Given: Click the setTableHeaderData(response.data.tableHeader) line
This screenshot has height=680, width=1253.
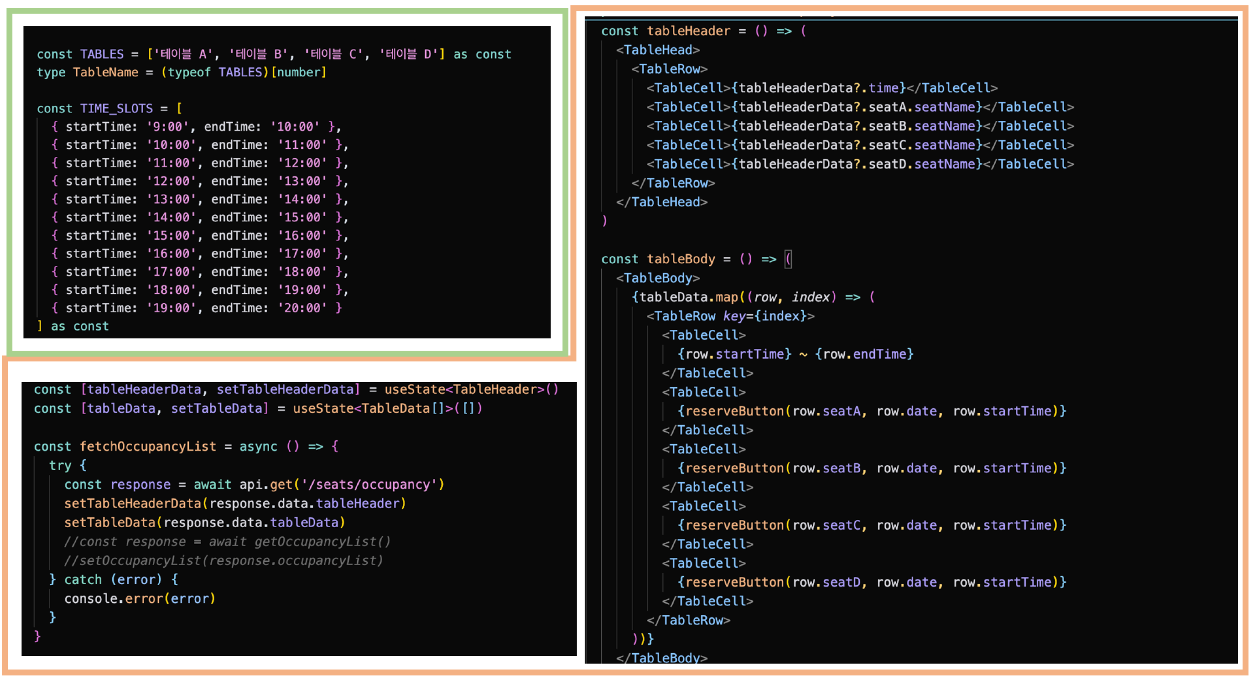Looking at the screenshot, I should 235,503.
